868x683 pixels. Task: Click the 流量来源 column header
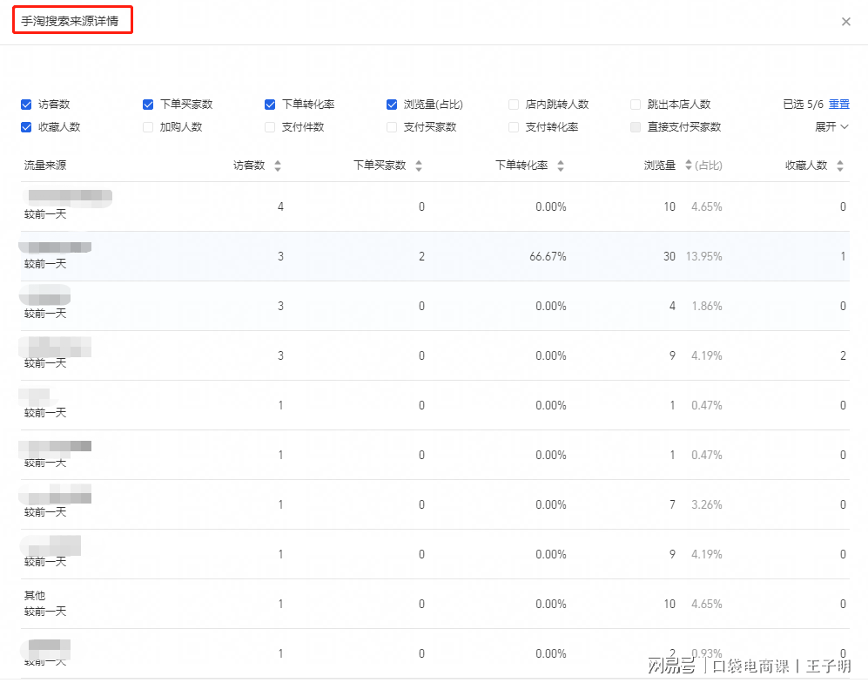pyautogui.click(x=45, y=166)
